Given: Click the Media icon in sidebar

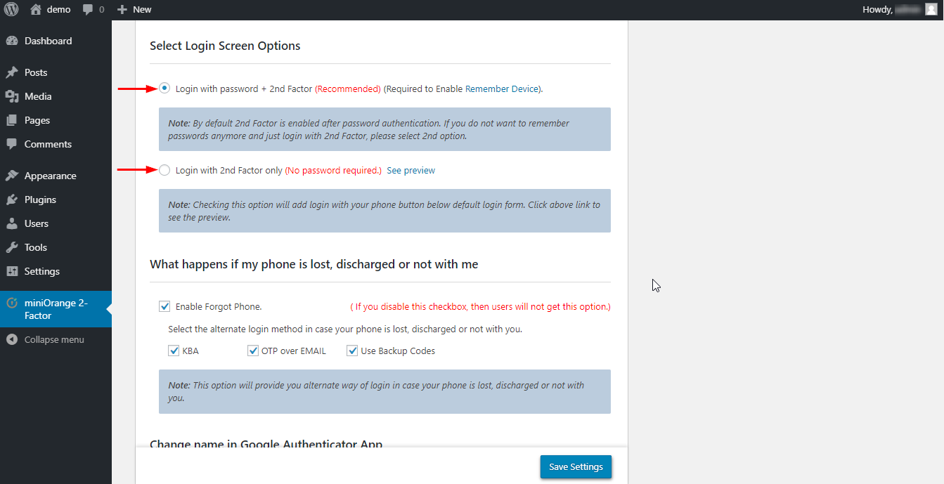Looking at the screenshot, I should coord(11,96).
